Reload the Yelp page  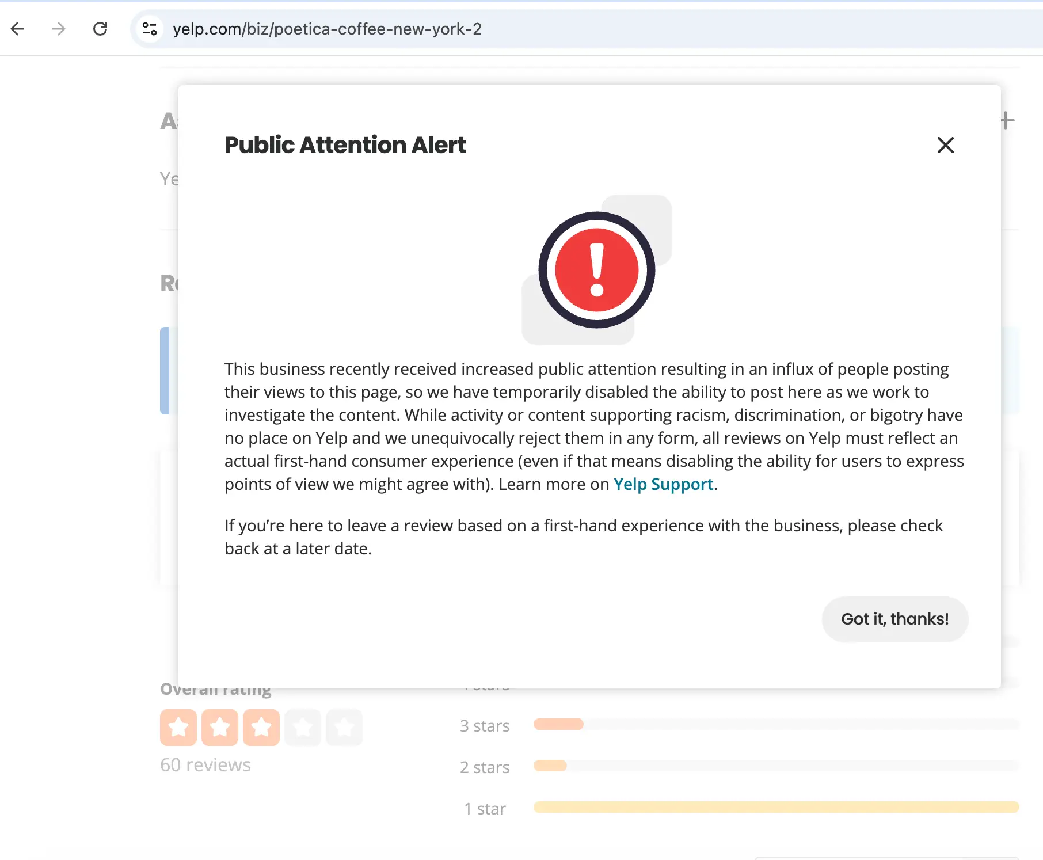tap(100, 29)
